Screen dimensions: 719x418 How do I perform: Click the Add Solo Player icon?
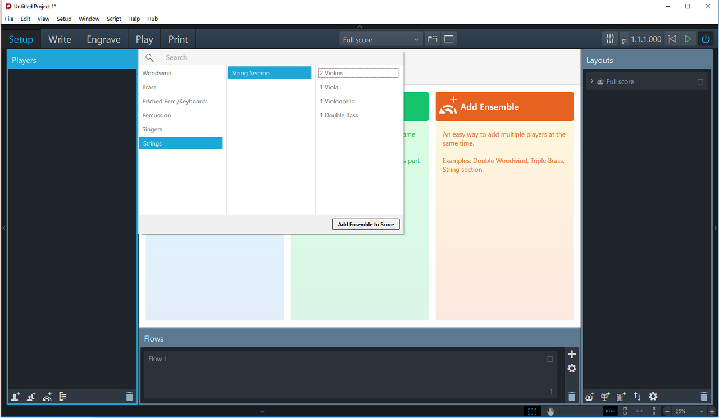15,397
